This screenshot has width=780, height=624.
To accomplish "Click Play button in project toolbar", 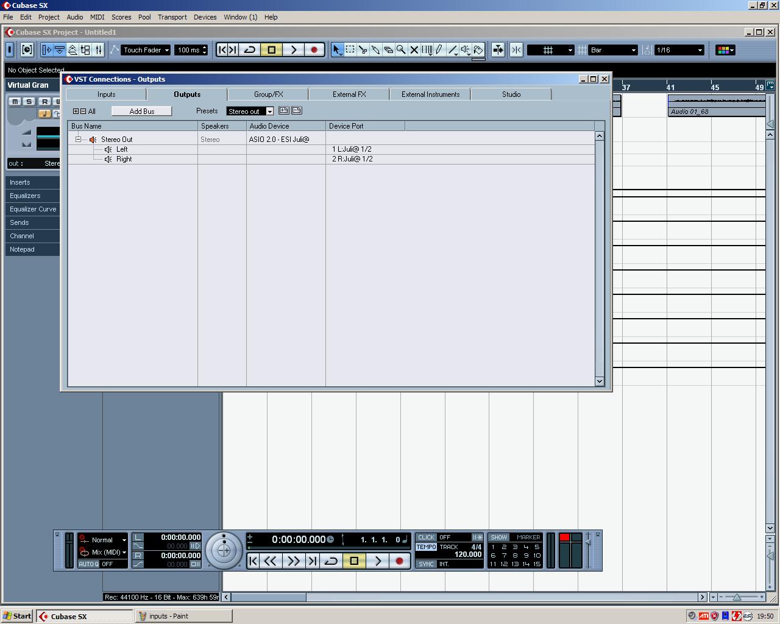I will click(x=293, y=50).
